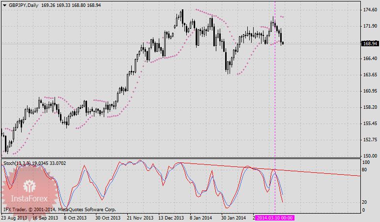The height and width of the screenshot is (222, 380).
Task: Select the 13 Dec 2013 date label
Action: (x=172, y=218)
